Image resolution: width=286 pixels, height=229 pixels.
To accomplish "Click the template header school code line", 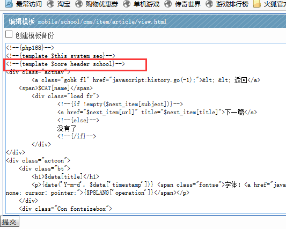I will tap(65, 64).
